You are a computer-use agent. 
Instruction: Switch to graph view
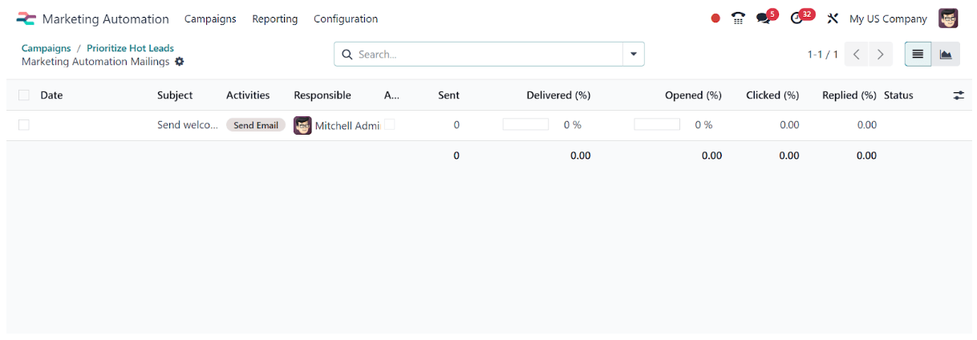coord(946,54)
